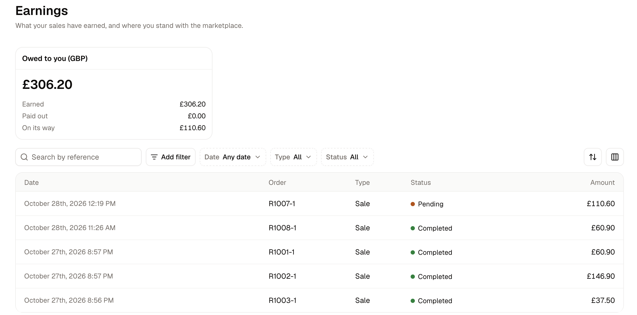
Task: Click the Completed status of R1008-1
Action: tap(431, 228)
